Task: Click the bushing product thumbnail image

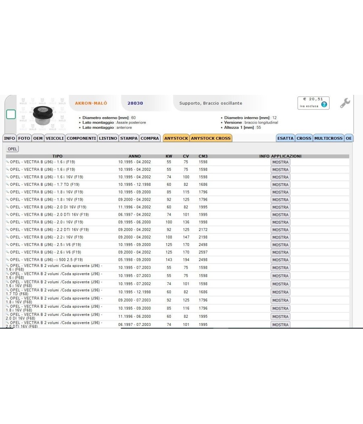Action: (42, 114)
